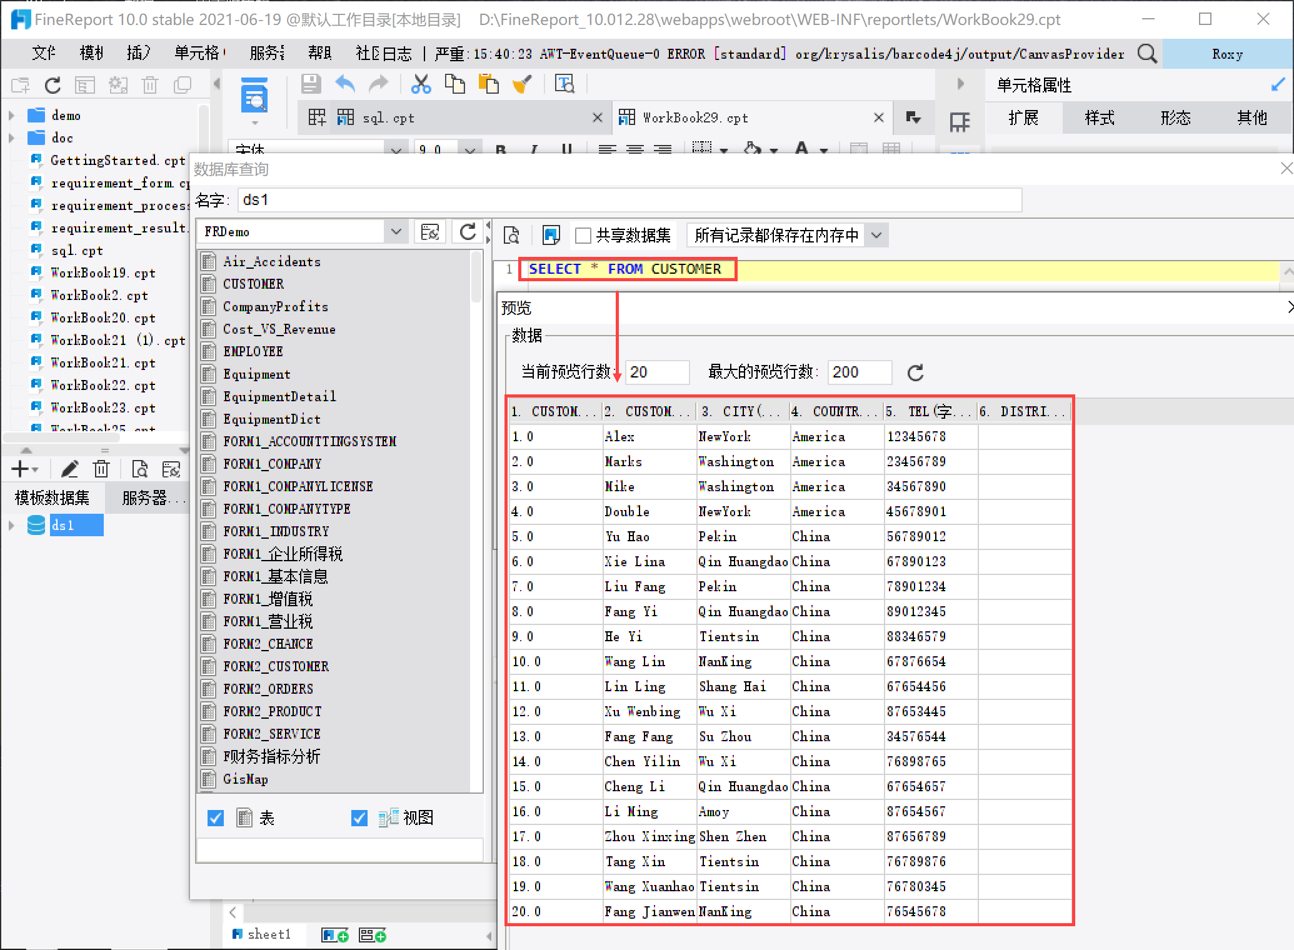Click the Format Painter brush icon

(x=522, y=84)
